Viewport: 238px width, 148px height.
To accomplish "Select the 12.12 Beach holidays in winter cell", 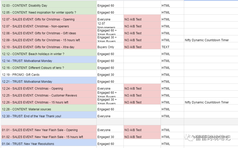I will [49, 52].
